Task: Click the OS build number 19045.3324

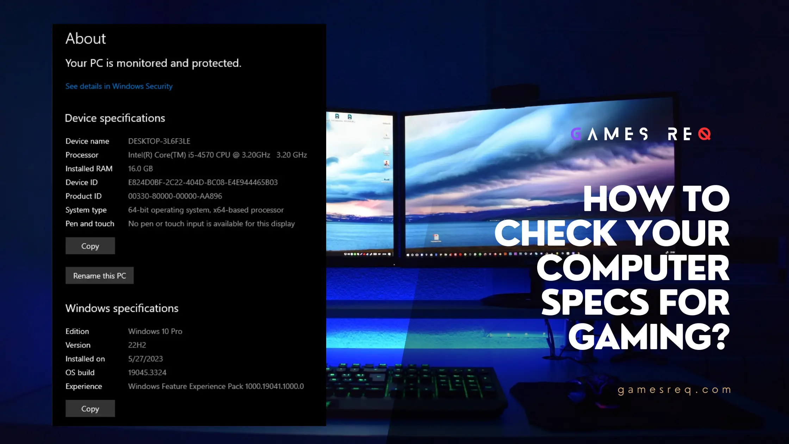Action: [147, 372]
